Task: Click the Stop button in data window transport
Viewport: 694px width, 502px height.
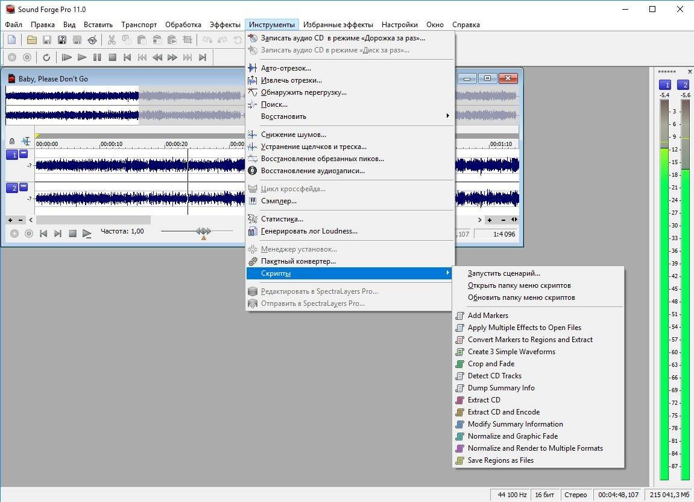Action: point(72,234)
